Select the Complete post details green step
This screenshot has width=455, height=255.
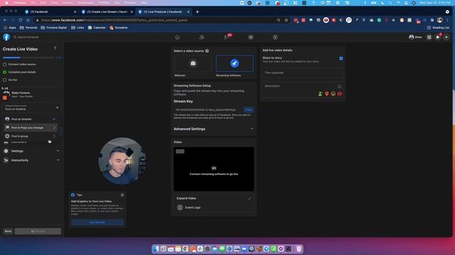pyautogui.click(x=5, y=72)
